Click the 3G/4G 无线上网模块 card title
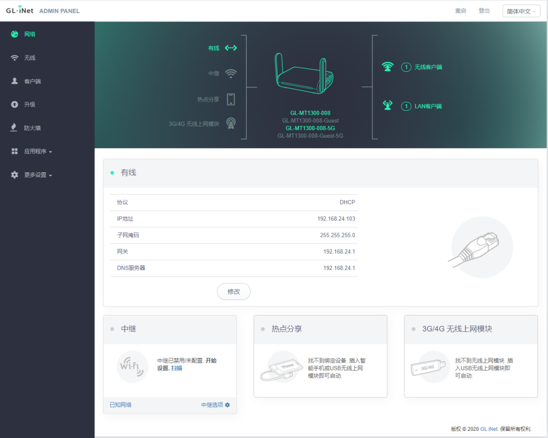 click(x=457, y=329)
